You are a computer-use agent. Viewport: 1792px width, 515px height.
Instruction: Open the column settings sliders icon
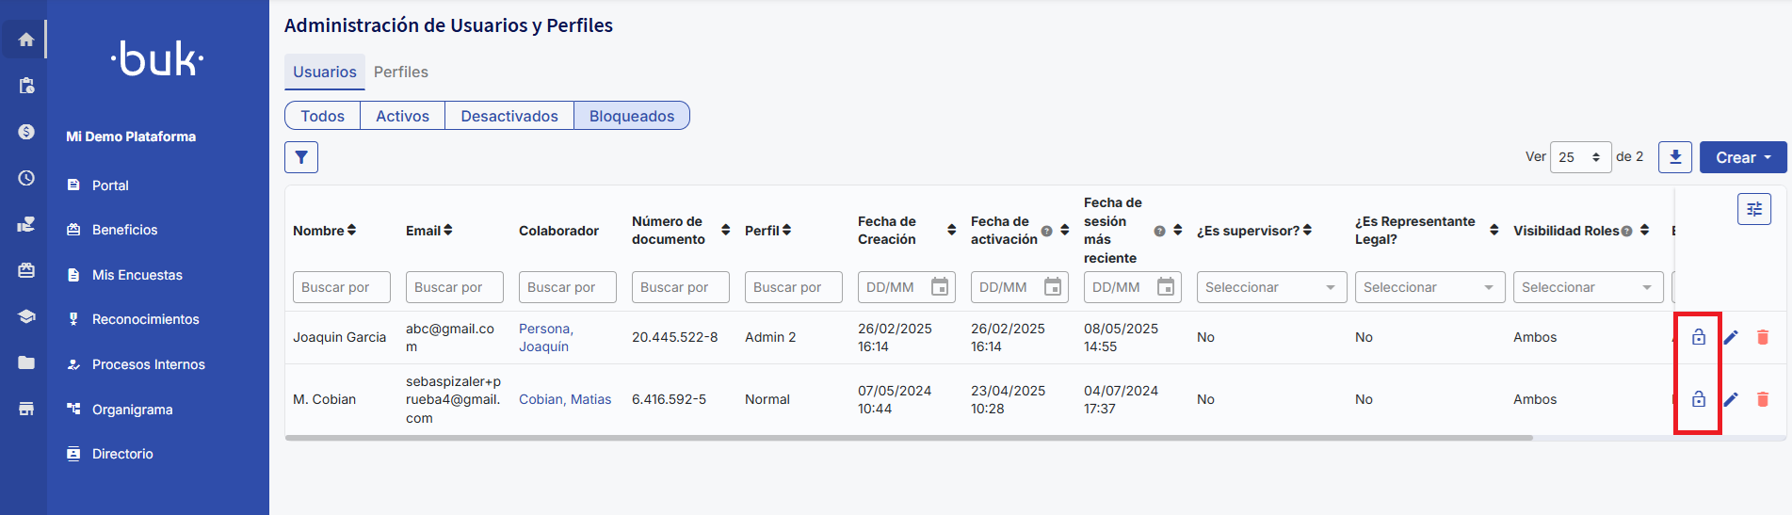[1753, 209]
